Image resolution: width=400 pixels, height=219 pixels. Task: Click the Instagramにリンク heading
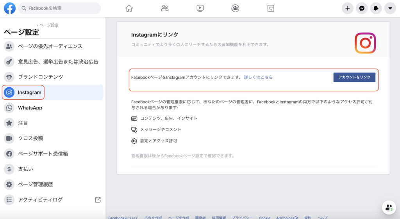[155, 35]
